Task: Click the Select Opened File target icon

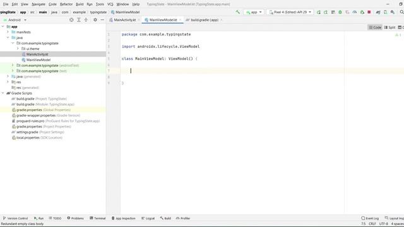Action: pos(71,20)
